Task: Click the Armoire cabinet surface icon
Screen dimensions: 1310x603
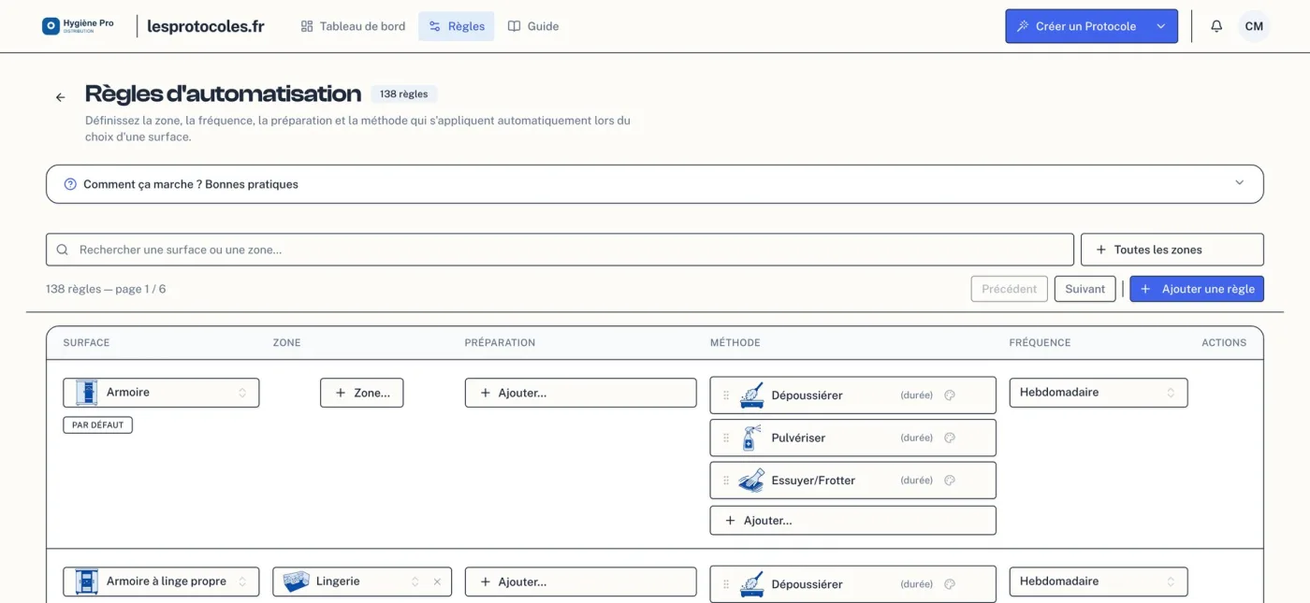Action: [x=86, y=393]
